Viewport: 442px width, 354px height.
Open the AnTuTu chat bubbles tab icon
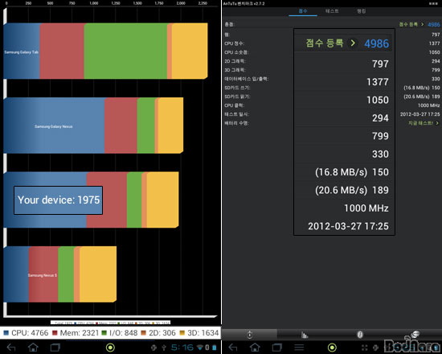coord(415,334)
